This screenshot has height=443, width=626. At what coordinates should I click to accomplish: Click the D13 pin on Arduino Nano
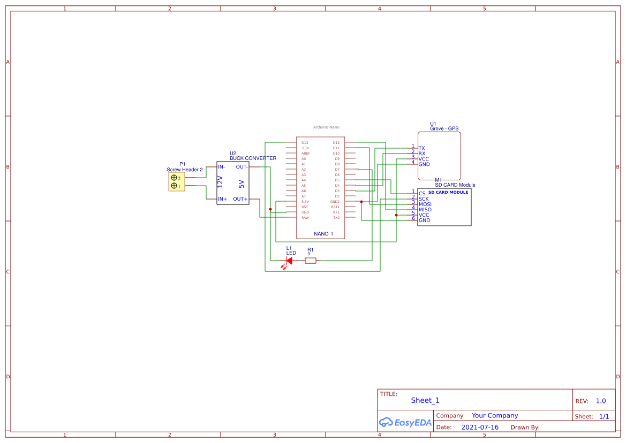point(305,143)
